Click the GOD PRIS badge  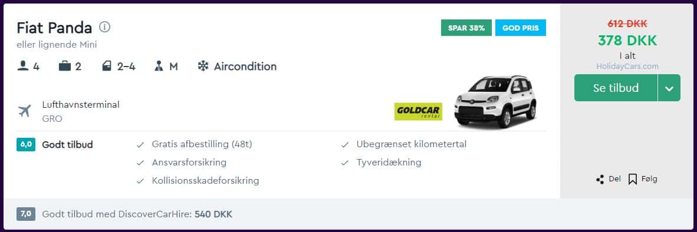[521, 28]
